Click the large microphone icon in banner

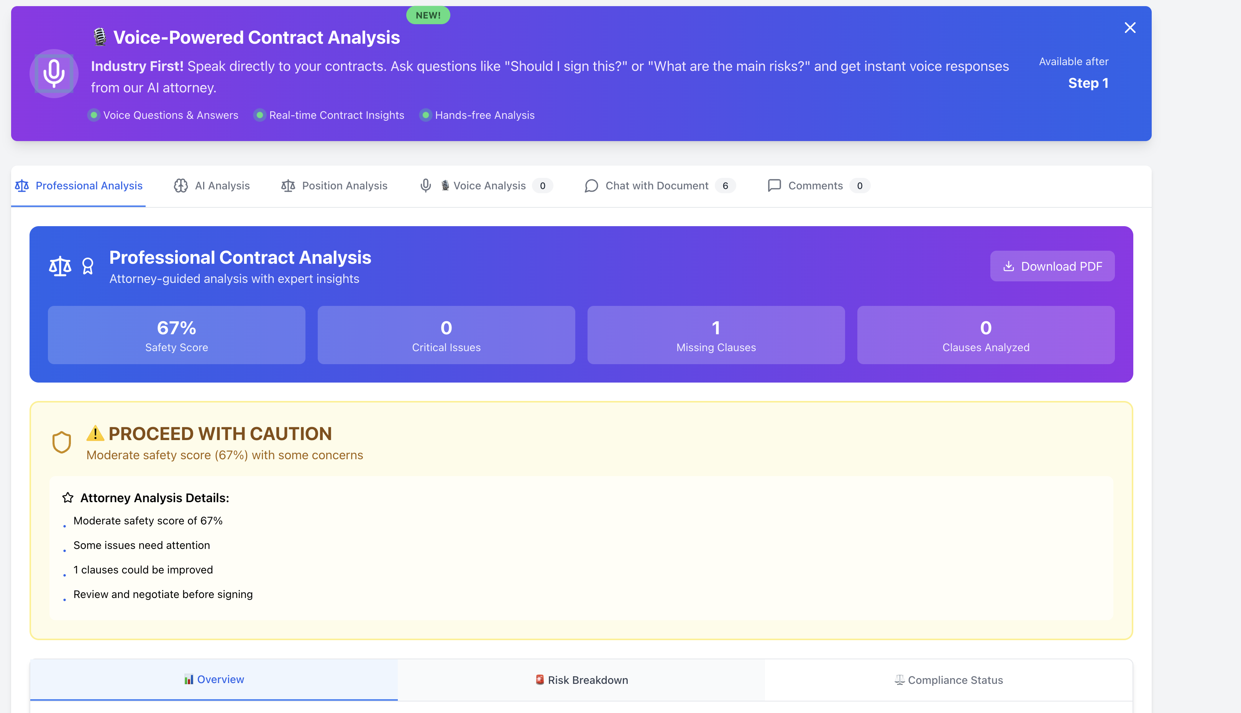point(54,74)
